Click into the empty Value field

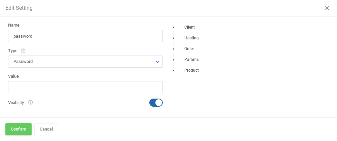tap(85, 87)
